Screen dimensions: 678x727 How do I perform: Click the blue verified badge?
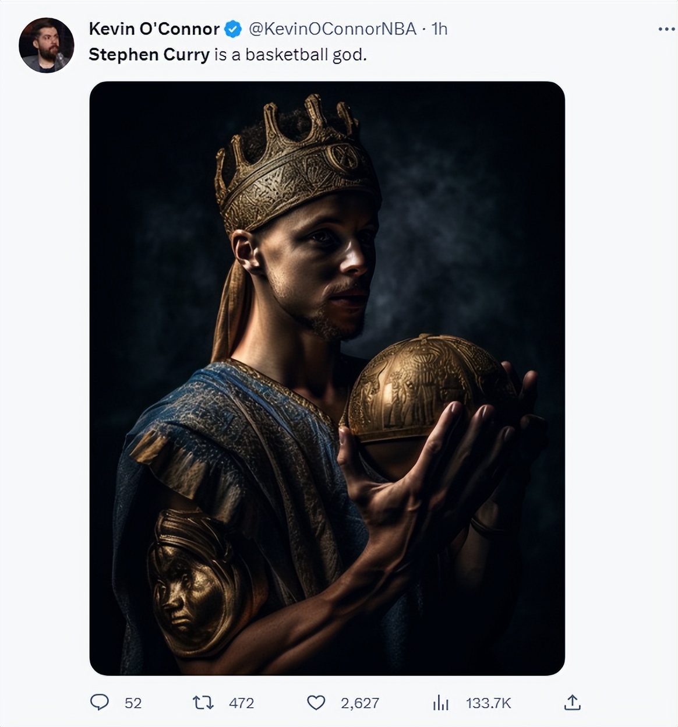coord(233,29)
